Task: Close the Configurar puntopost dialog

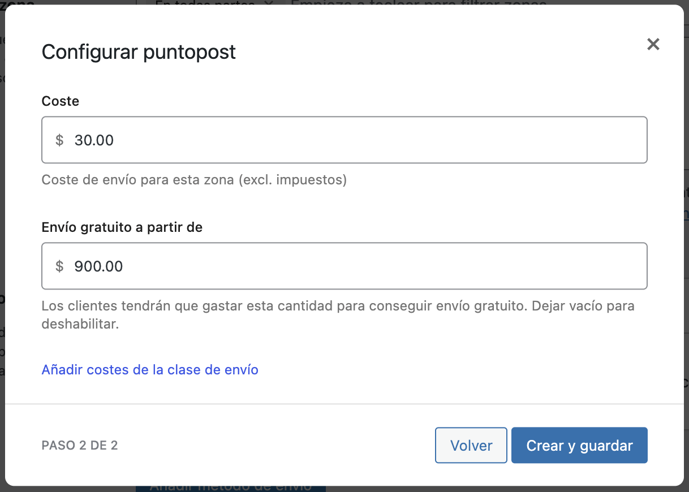Action: pyautogui.click(x=653, y=44)
